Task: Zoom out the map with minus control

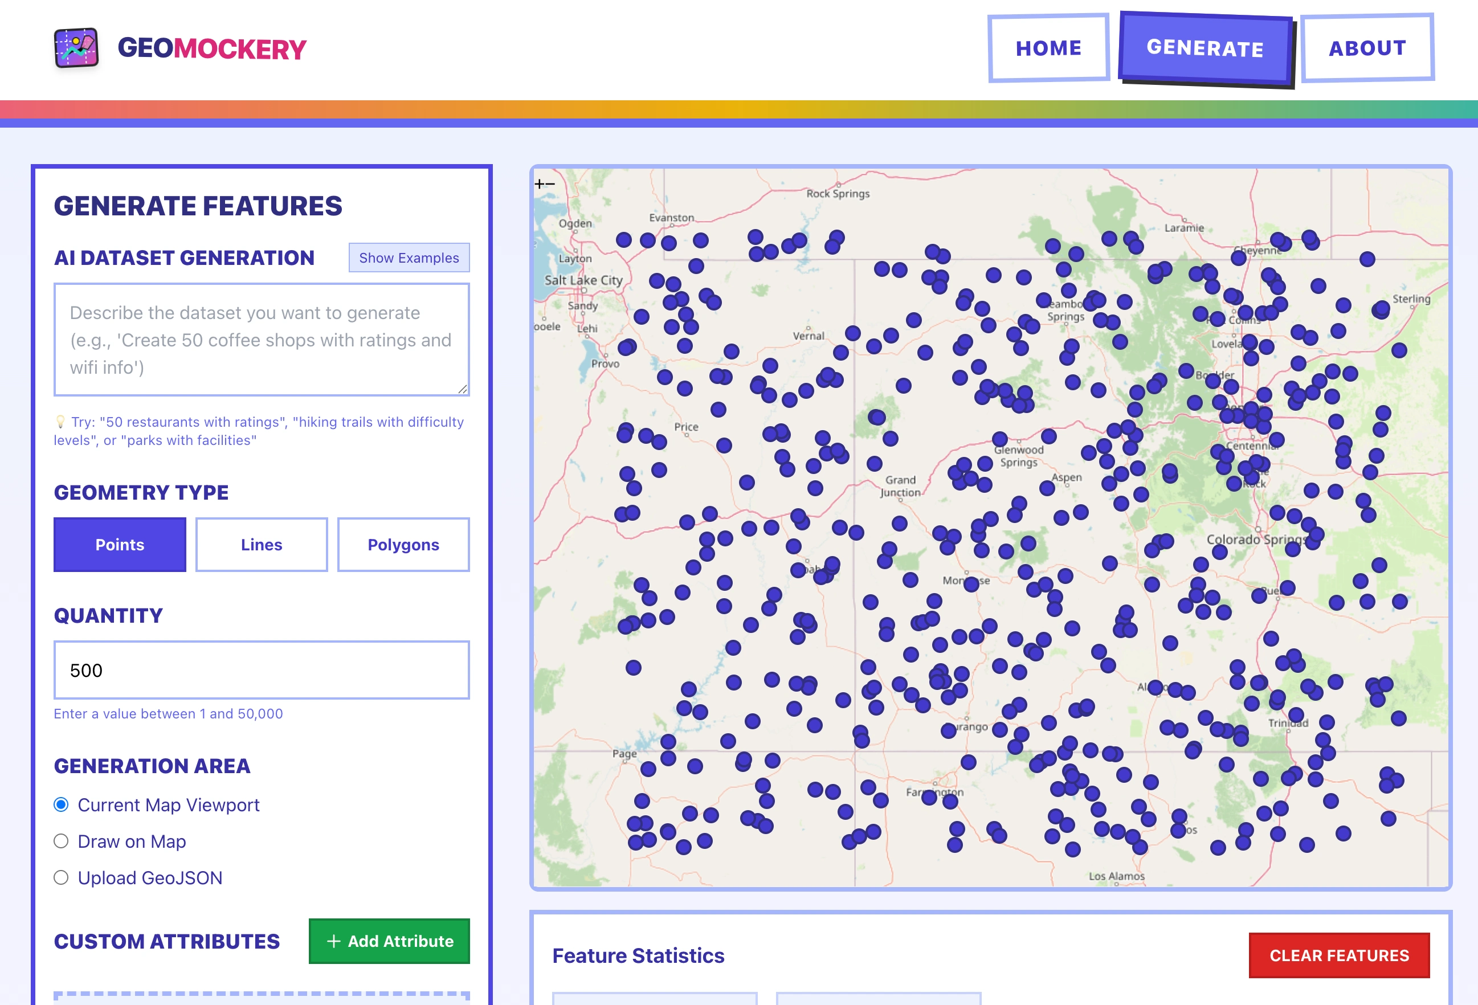Action: [550, 185]
